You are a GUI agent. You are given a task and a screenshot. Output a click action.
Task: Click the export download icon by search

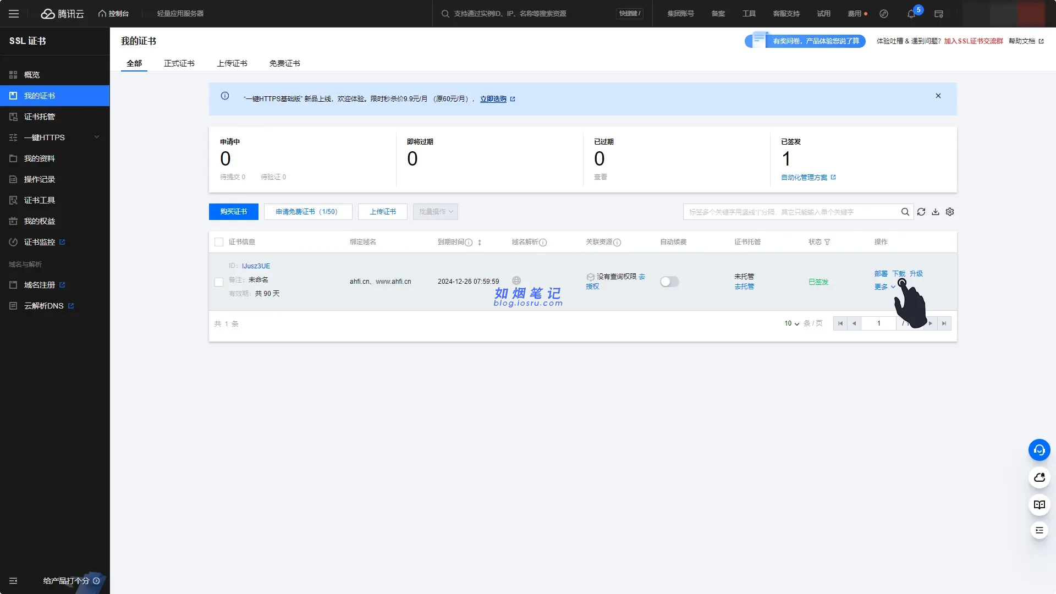coord(936,212)
